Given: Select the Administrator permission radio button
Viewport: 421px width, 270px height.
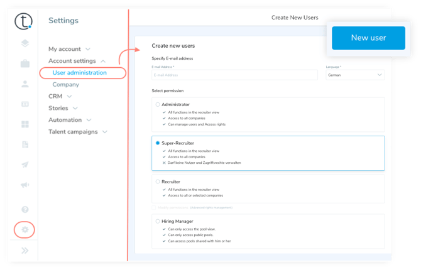Looking at the screenshot, I should click(x=158, y=104).
